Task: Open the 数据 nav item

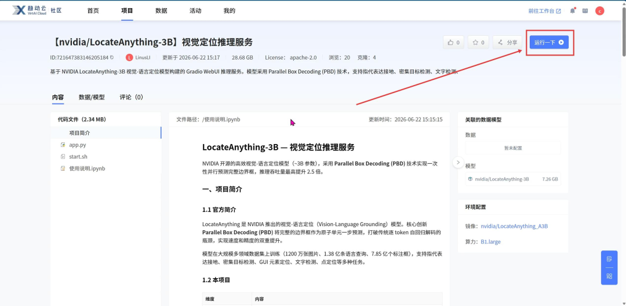Action: point(161,11)
